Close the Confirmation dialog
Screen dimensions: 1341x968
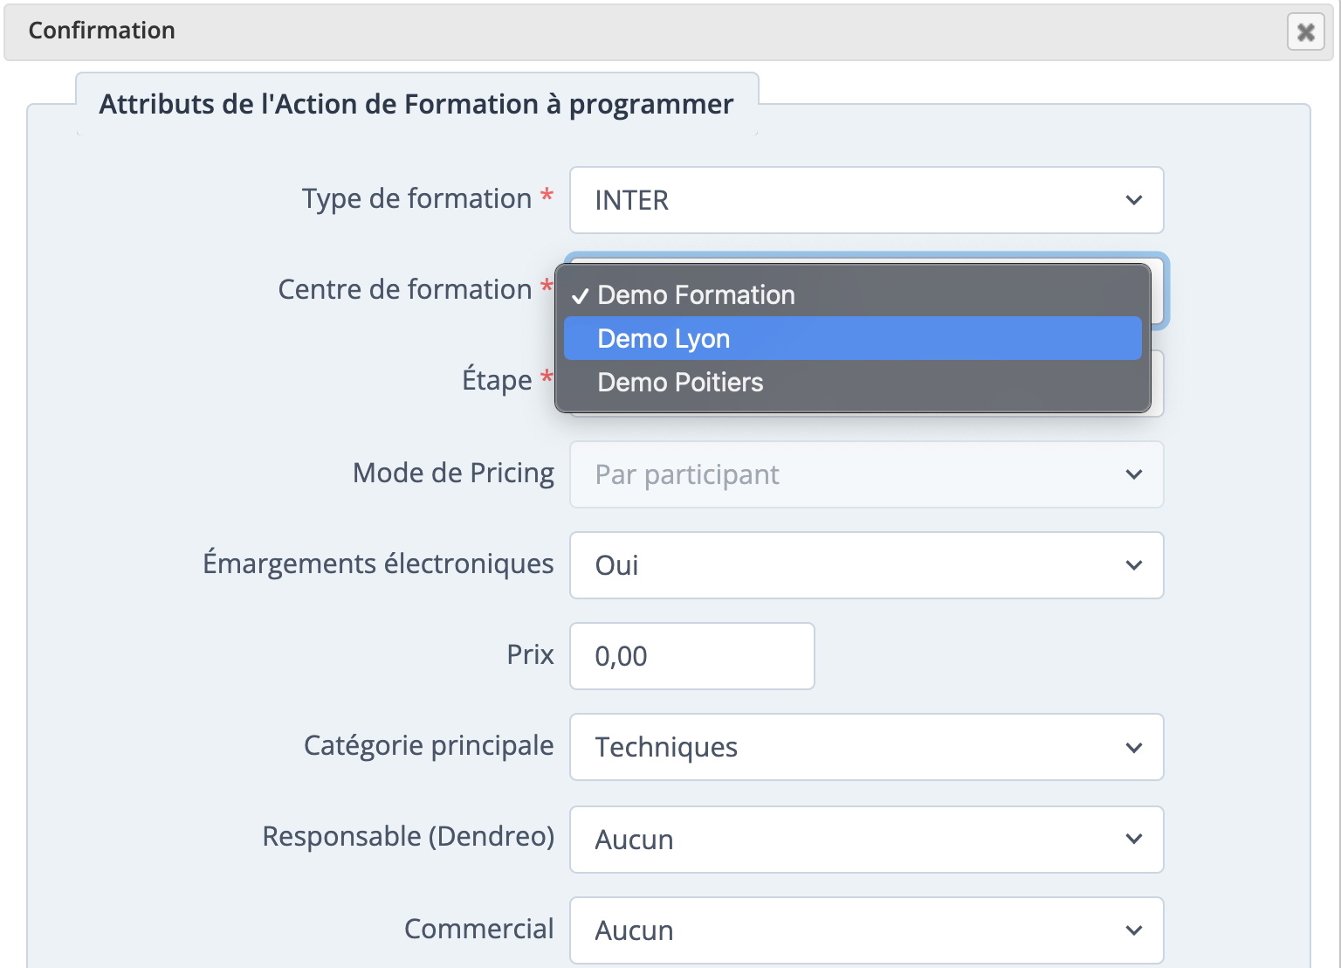tap(1305, 32)
